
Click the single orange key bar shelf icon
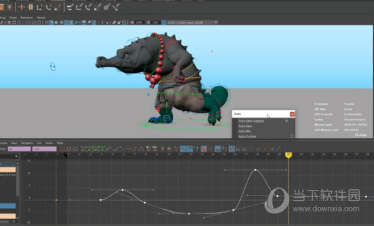(21, 7)
